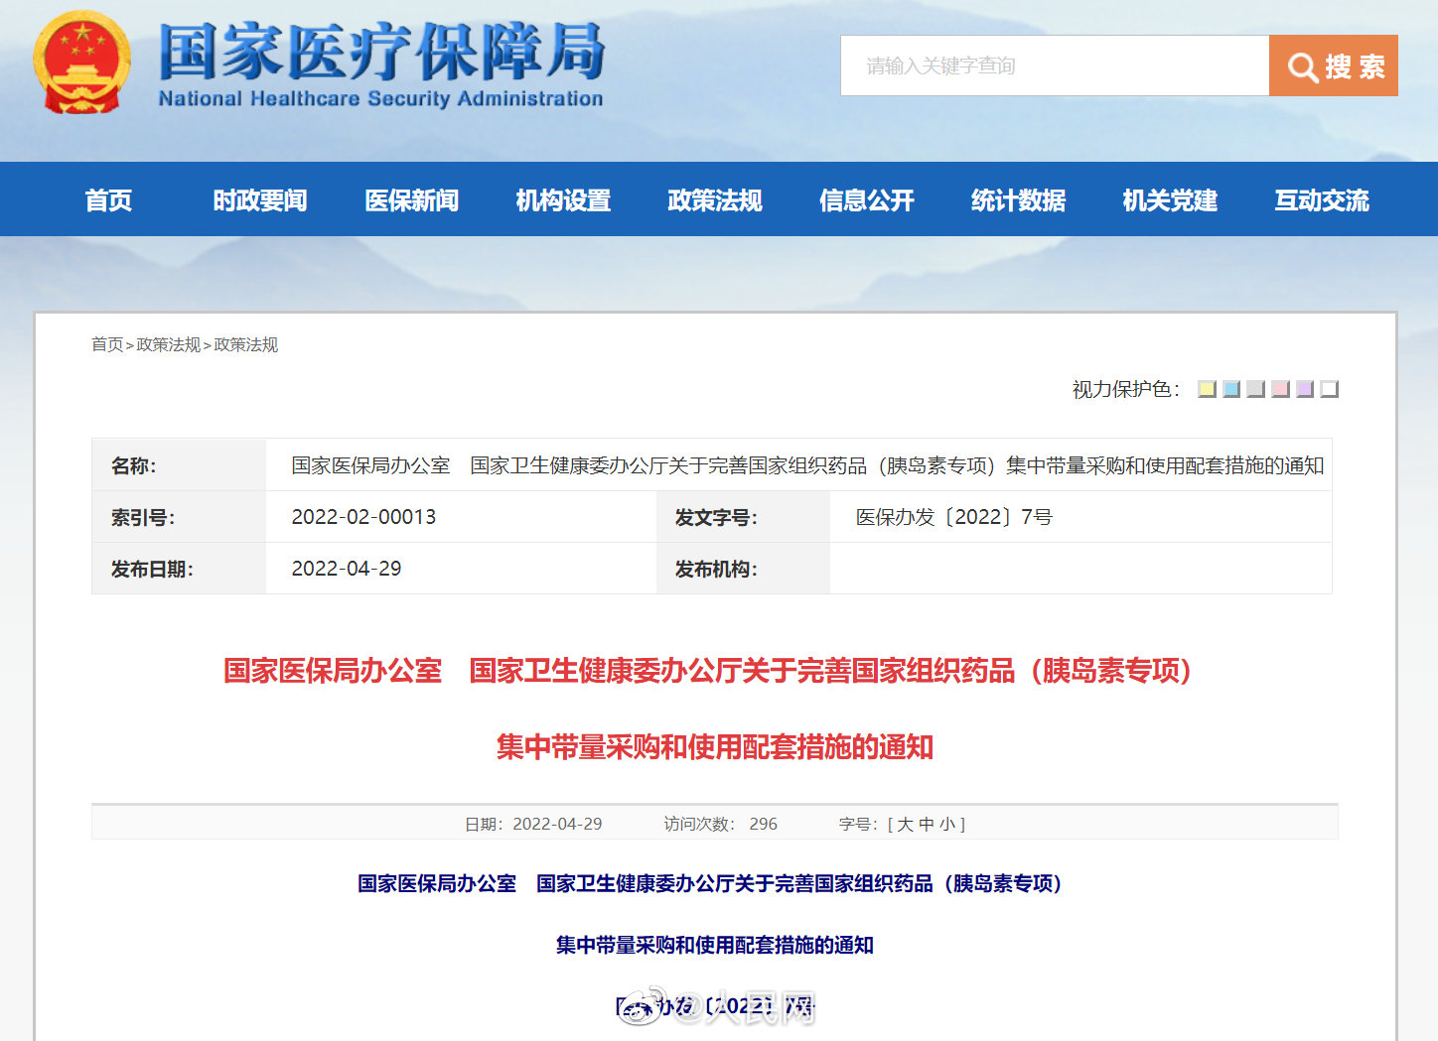
Task: Open 信息公开 in the navigation bar
Action: (867, 199)
